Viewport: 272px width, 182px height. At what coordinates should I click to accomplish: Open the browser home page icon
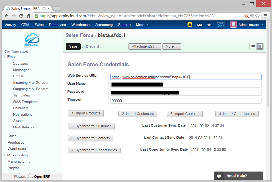point(28,16)
